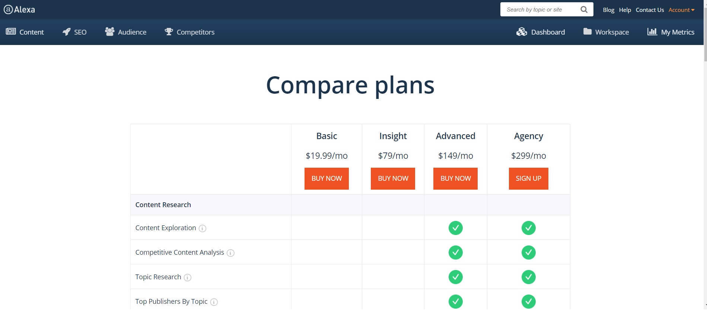Click the Content Research section header
707x312 pixels.
pyautogui.click(x=163, y=205)
